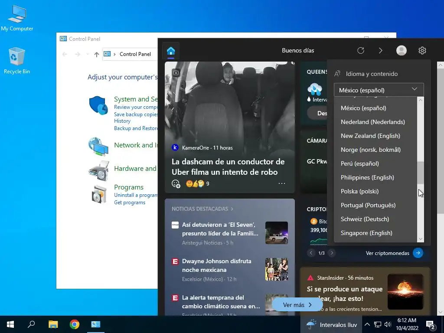
Task: Open the Recycle Bin desktop icon
Action: point(17,61)
